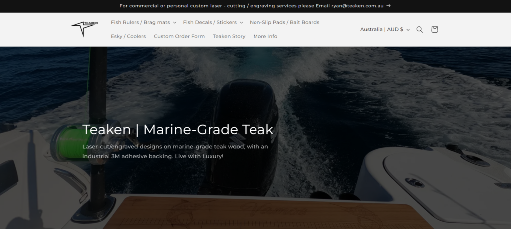Click the Teaken logo
511x229 pixels.
pyautogui.click(x=84, y=29)
